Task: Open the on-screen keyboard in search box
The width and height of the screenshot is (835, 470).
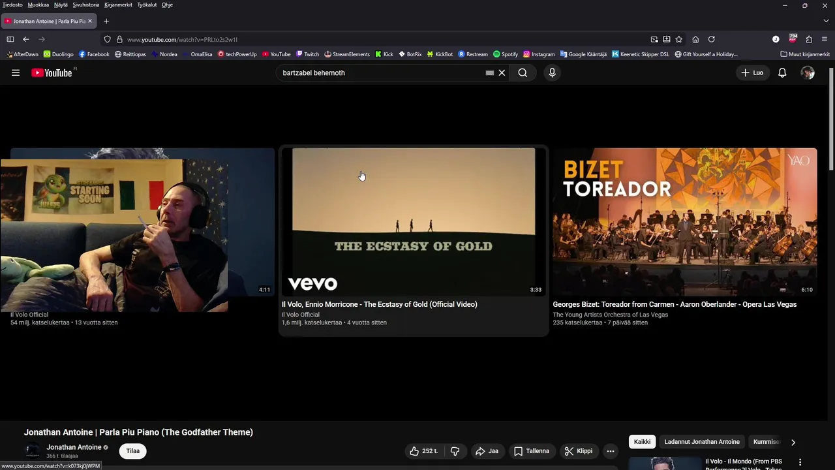Action: [x=490, y=73]
